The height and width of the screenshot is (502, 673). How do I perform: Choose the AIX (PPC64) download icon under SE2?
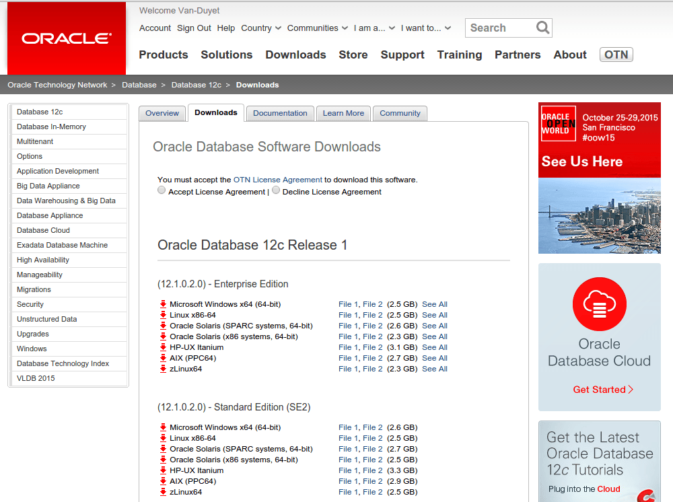point(162,481)
